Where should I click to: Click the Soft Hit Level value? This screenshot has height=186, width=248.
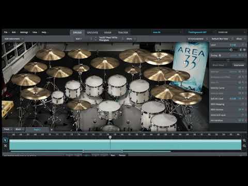(233, 99)
